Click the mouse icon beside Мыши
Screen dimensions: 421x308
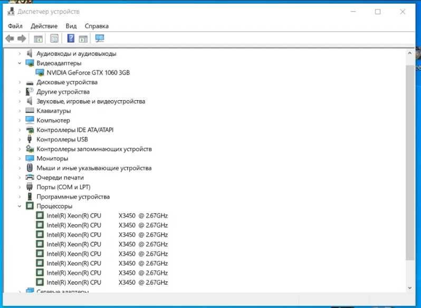click(30, 168)
